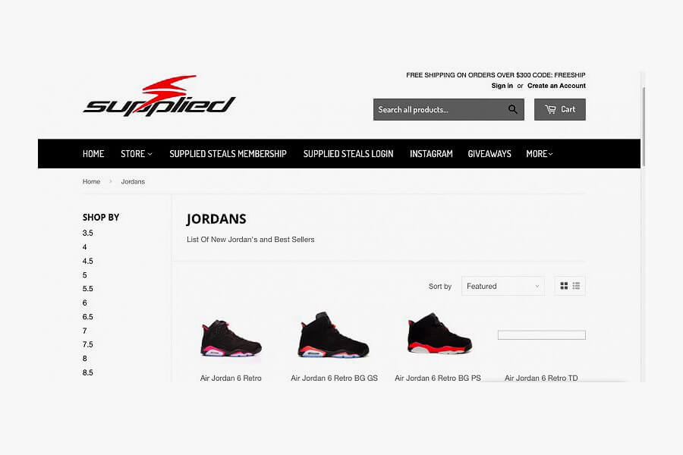683x455 pixels.
Task: Click the Search all products field
Action: click(439, 109)
